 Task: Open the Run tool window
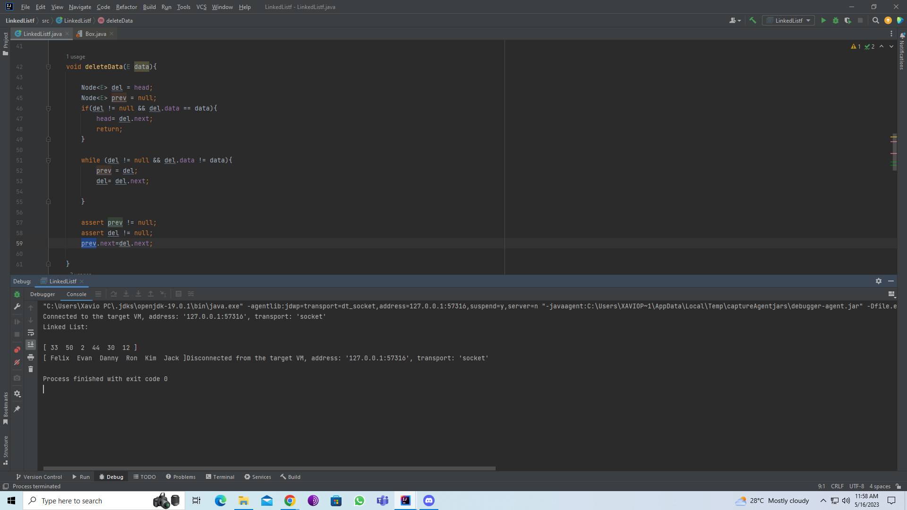coord(81,477)
